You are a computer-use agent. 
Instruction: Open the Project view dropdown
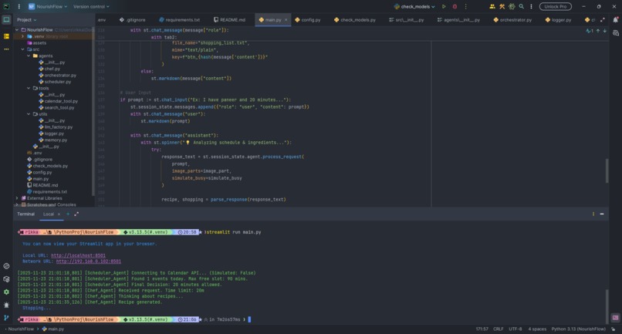click(26, 20)
